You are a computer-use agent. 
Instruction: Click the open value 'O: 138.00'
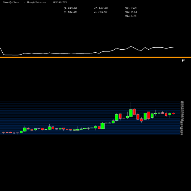70,8
